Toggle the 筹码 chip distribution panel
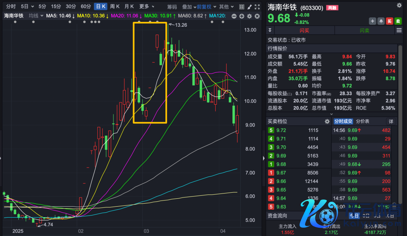Viewport: 407px width, 236px height. pyautogui.click(x=172, y=6)
